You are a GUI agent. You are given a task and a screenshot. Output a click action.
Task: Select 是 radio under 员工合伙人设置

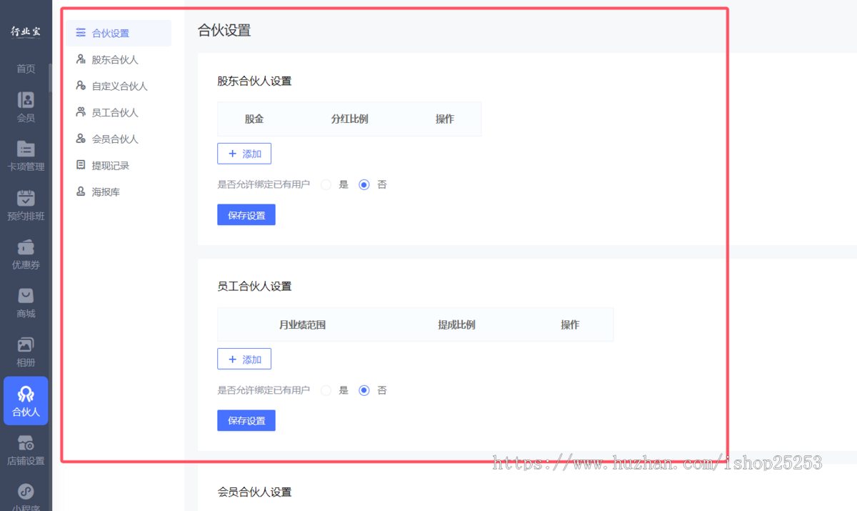(x=326, y=390)
